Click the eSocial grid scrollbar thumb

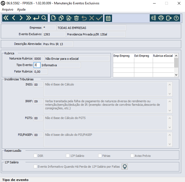(176, 63)
